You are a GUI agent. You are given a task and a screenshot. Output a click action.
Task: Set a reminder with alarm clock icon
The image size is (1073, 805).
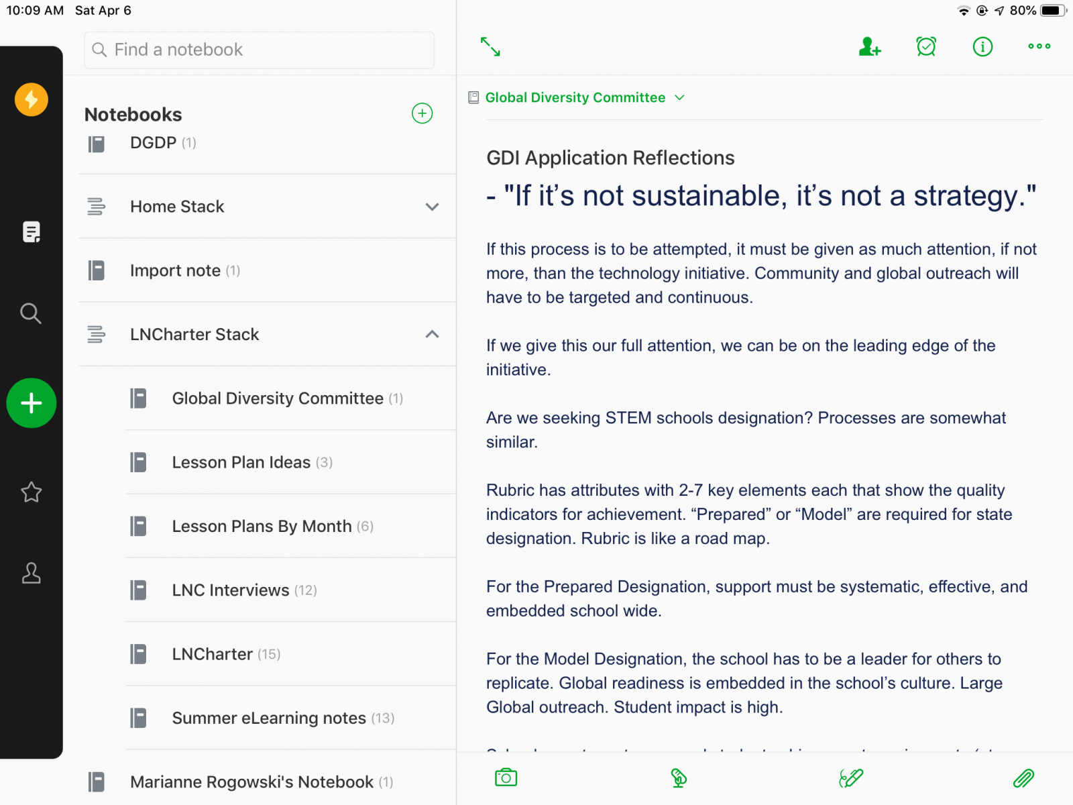(926, 47)
